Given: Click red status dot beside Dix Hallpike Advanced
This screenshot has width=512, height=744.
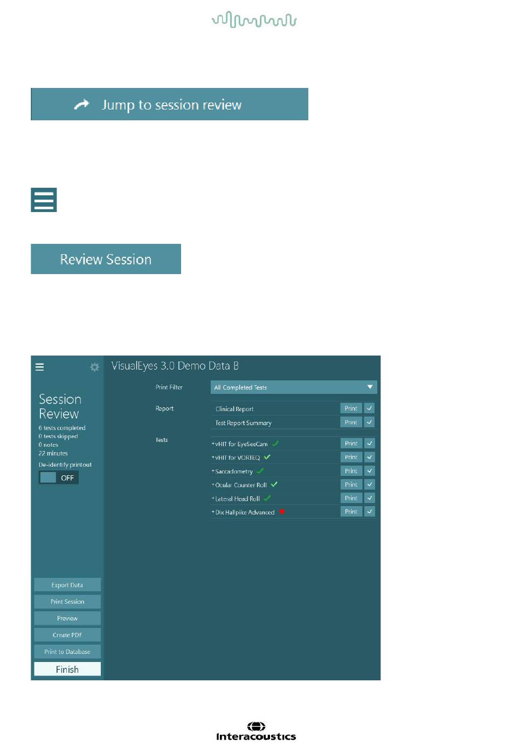Looking at the screenshot, I should point(281,512).
